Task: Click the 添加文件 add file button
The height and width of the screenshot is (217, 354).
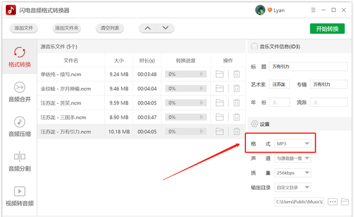Action: pos(24,28)
